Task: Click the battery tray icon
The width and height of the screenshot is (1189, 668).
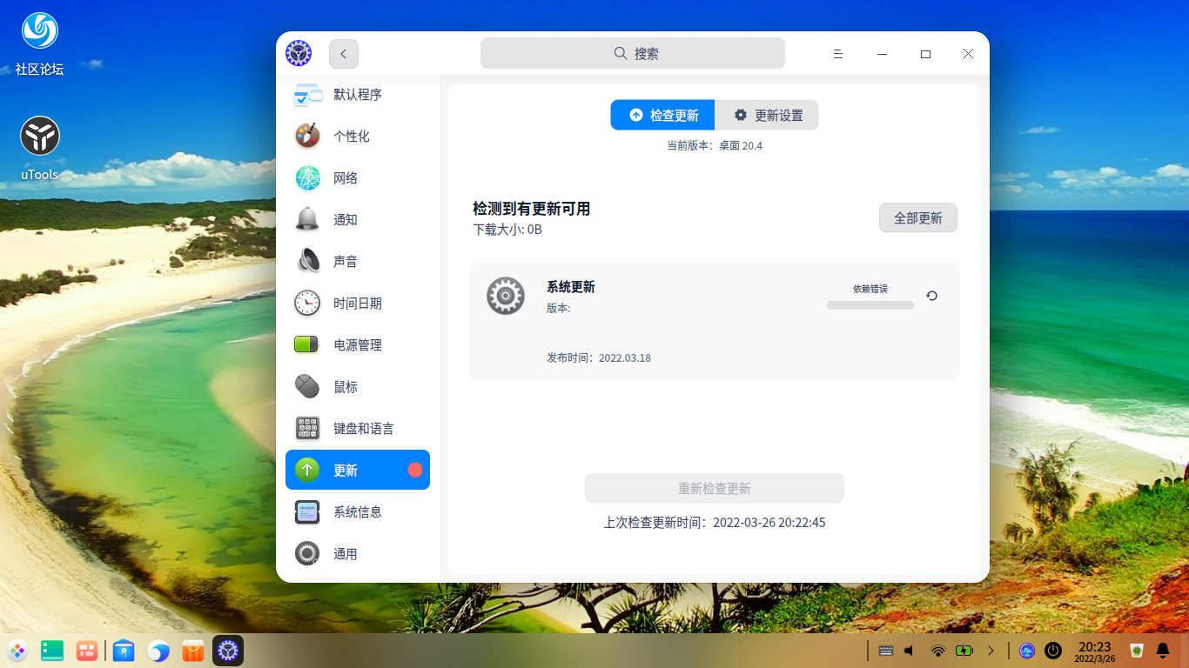Action: pyautogui.click(x=964, y=651)
